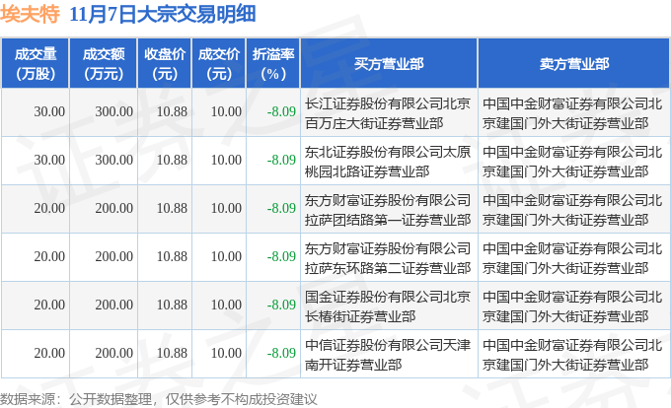671x408 pixels.
Task: Click 10.00 deal price in 国金证券 row
Action: [x=226, y=305]
